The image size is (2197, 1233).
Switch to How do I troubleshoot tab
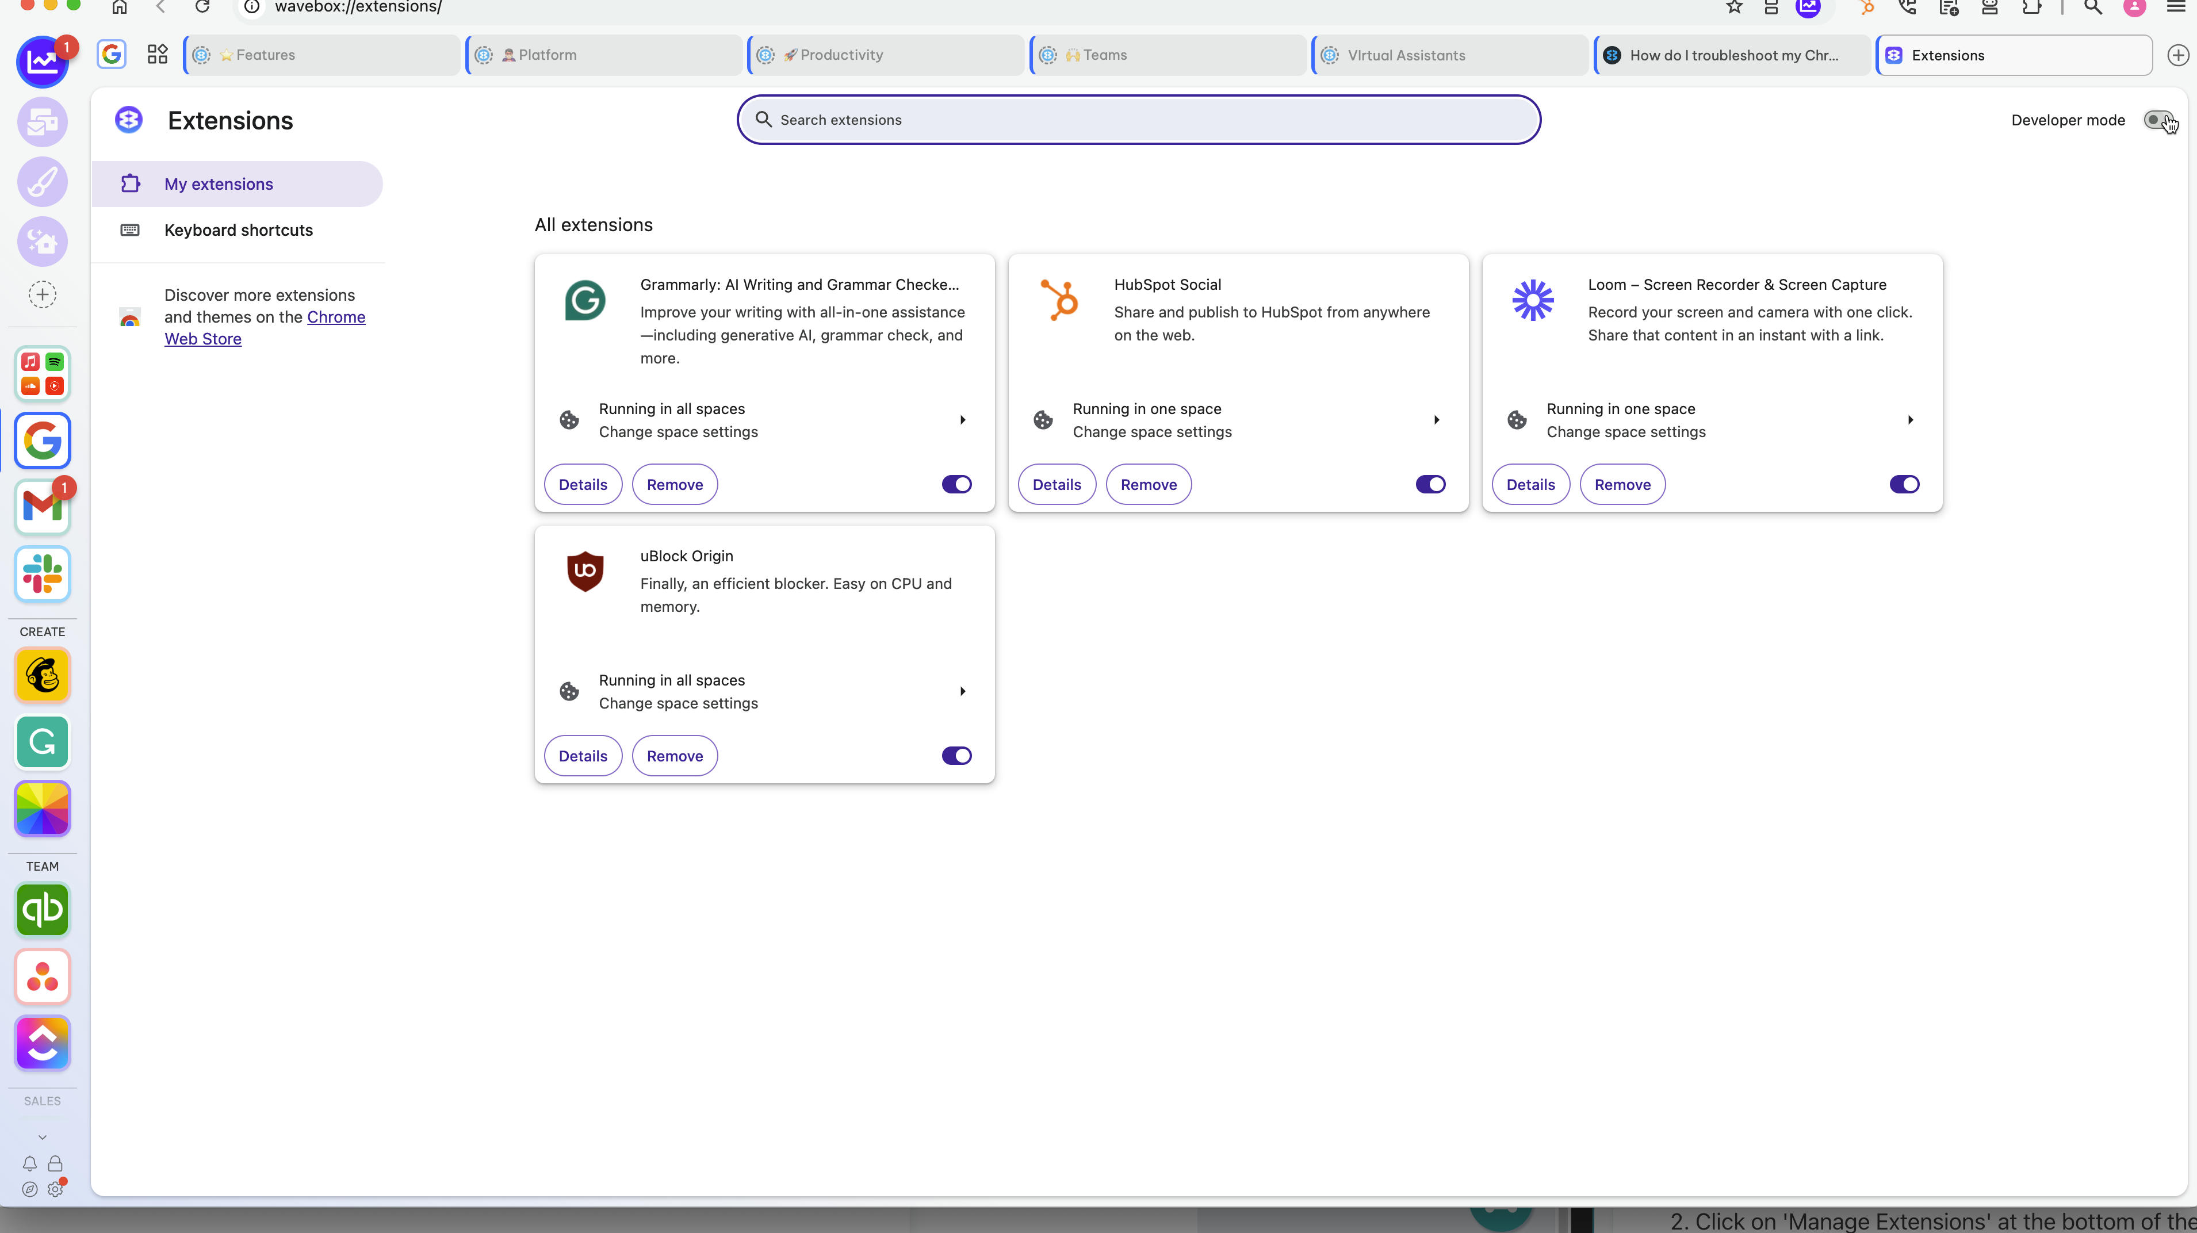(1733, 55)
